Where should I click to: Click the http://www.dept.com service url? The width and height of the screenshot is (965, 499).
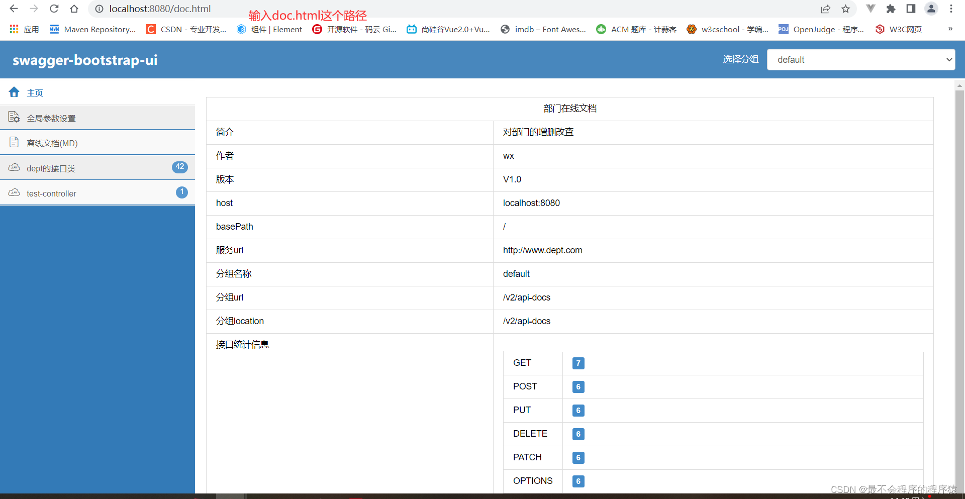tap(542, 250)
